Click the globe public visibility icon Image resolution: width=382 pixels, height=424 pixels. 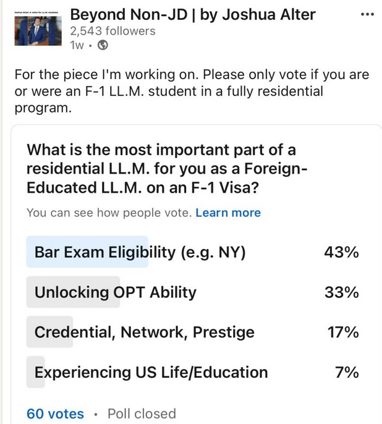tap(103, 45)
